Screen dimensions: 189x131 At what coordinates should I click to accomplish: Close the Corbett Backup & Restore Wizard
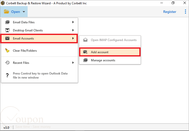tap(184, 3)
